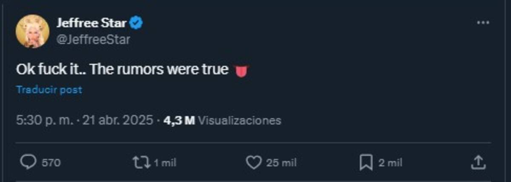View the 4,3 M Visualizaciones count
511x182 pixels.
[x=222, y=120]
